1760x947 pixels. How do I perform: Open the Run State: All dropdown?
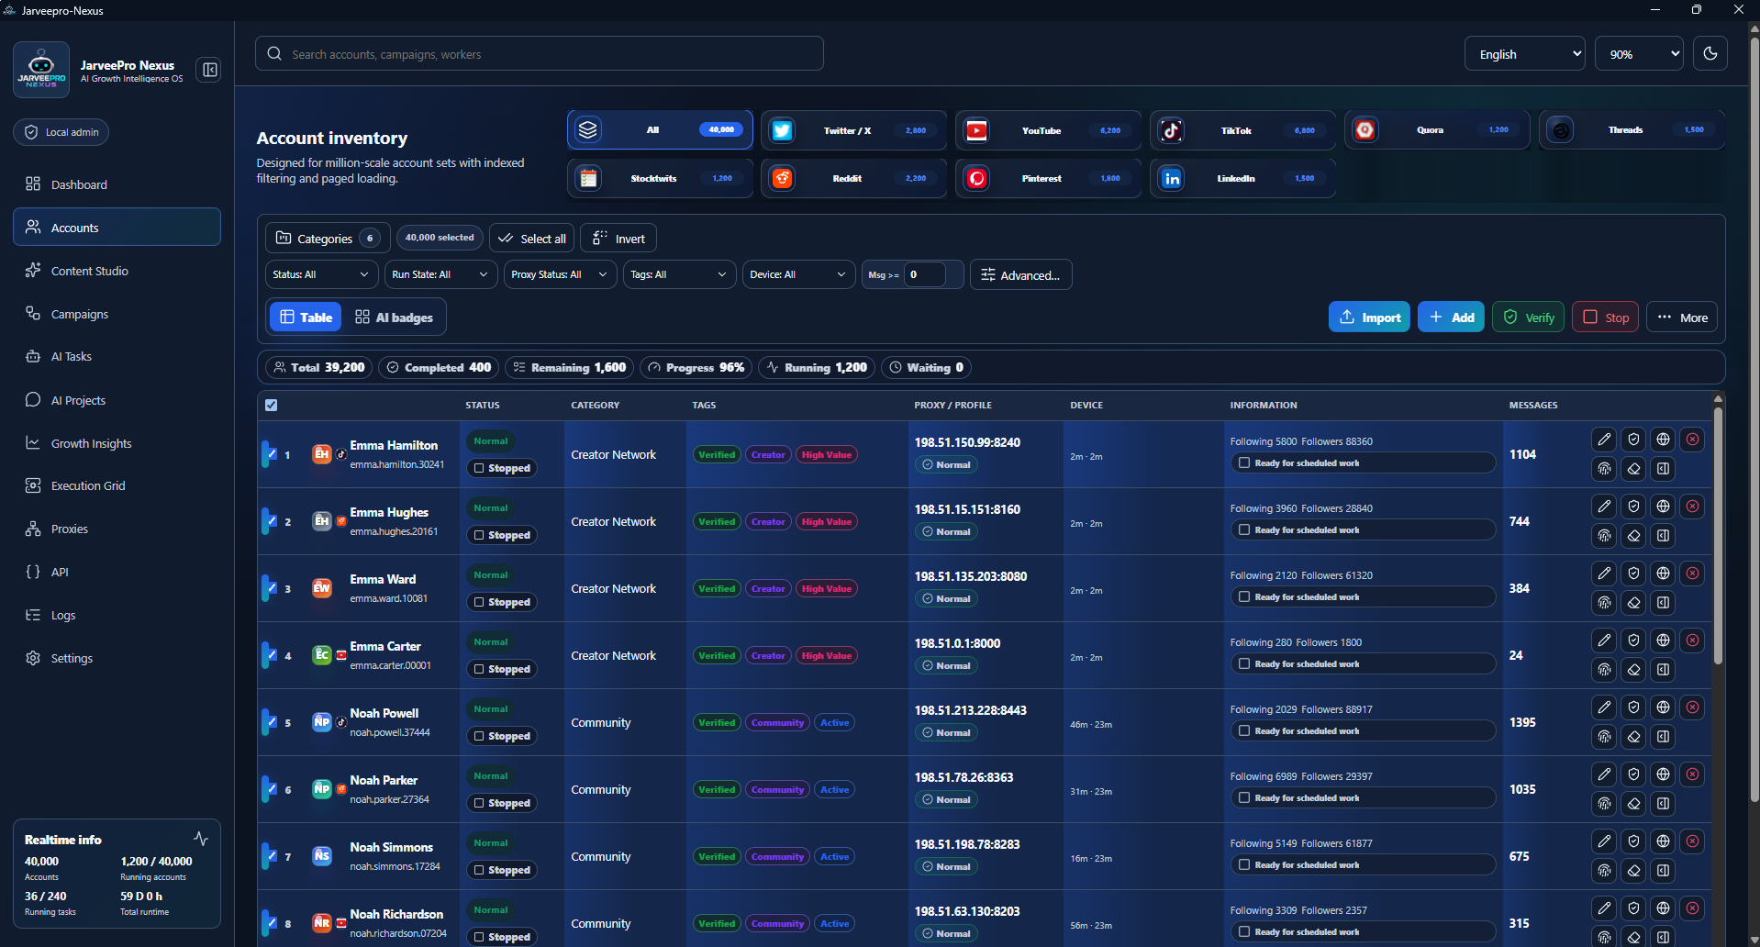coord(440,274)
